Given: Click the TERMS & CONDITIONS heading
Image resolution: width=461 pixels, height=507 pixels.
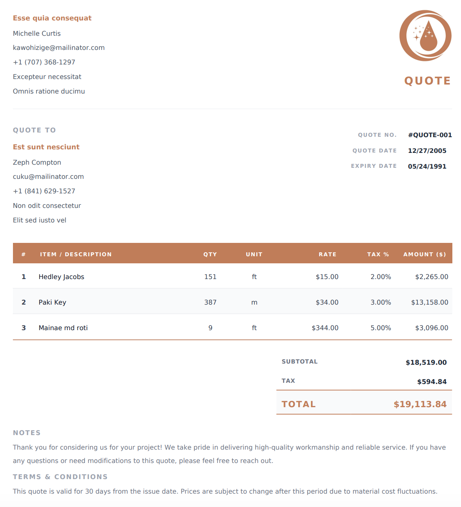Looking at the screenshot, I should [60, 477].
